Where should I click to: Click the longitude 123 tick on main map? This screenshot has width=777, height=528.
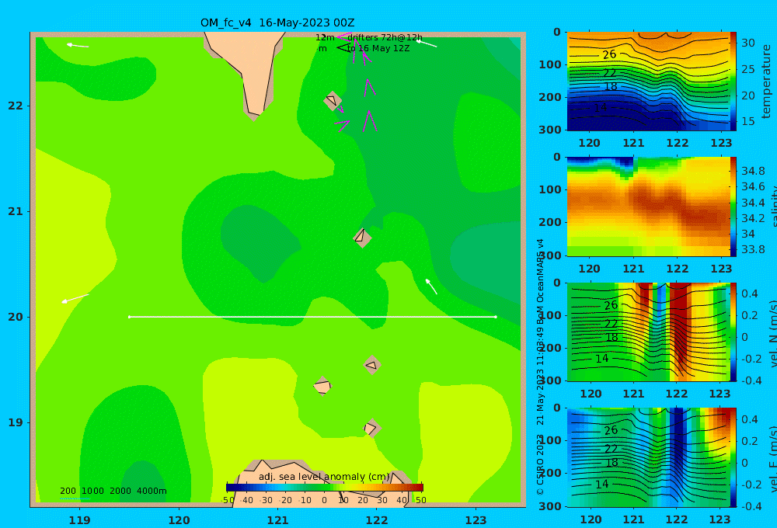(476, 520)
